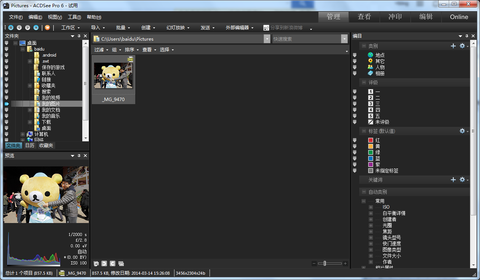Open the 幻灯放映 dropdown menu
The image size is (480, 280).
[178, 27]
